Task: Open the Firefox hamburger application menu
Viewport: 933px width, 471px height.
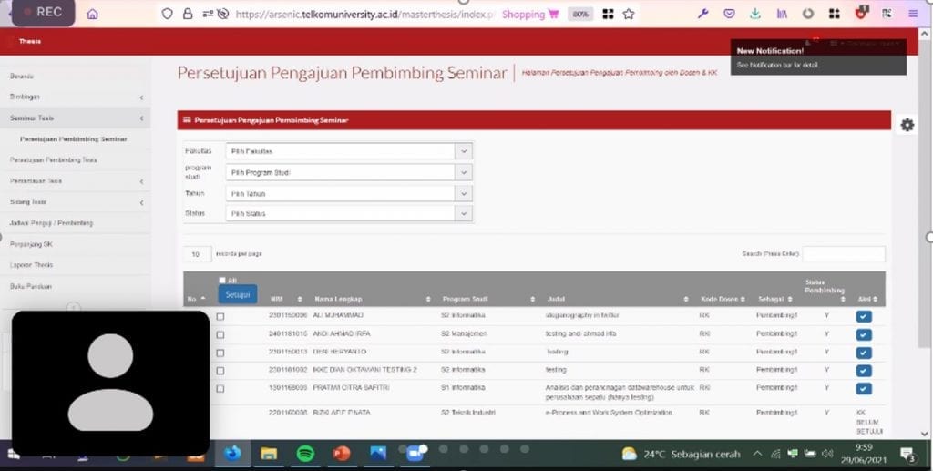Action: [x=913, y=14]
